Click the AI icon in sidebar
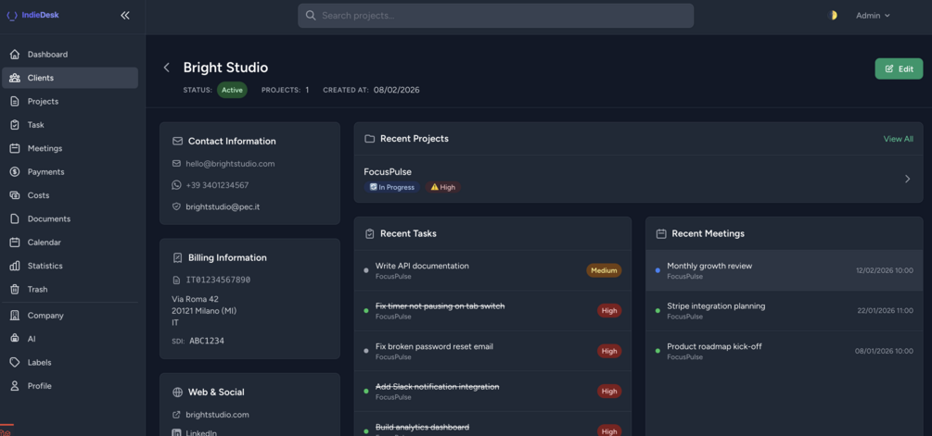932x436 pixels. 15,339
